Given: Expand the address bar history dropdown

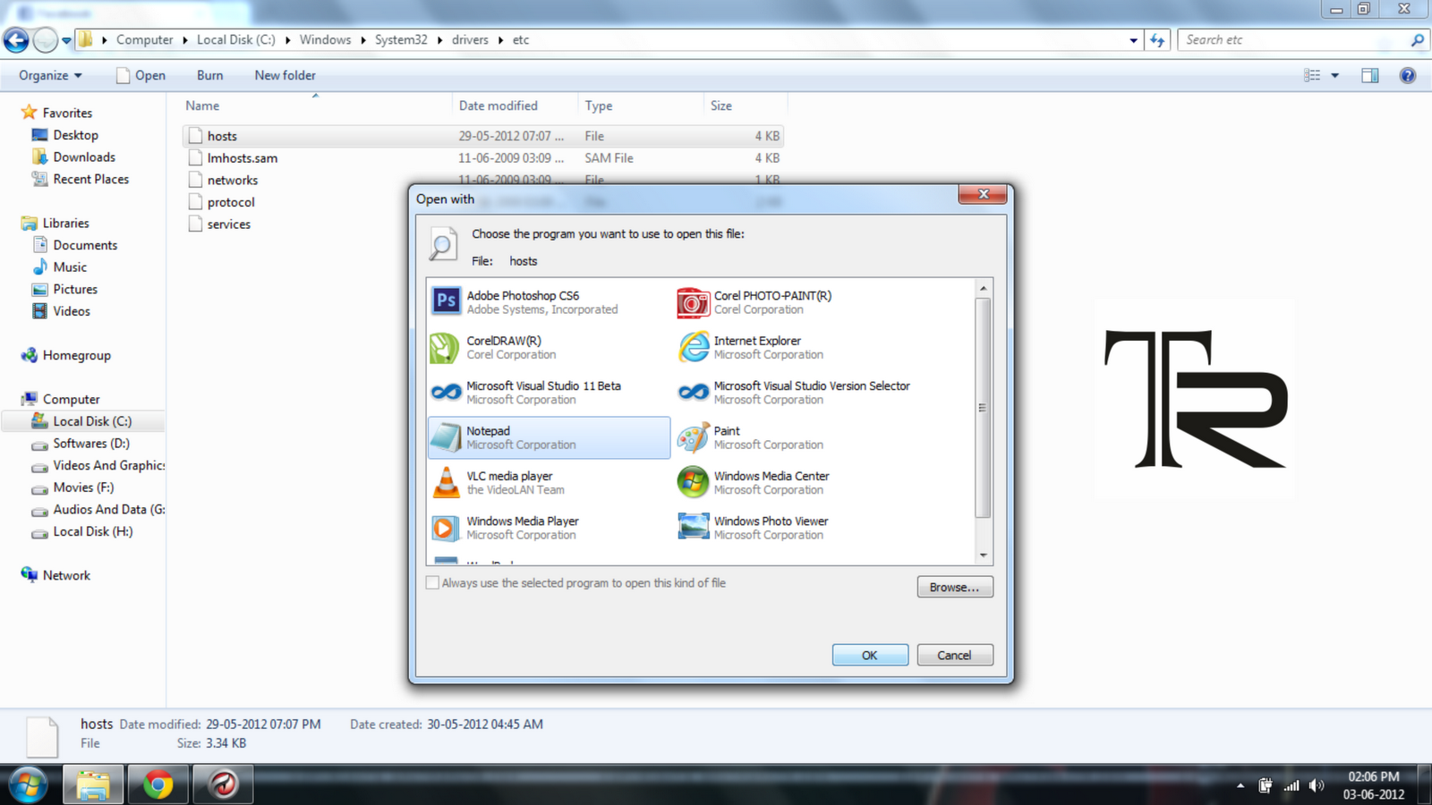Looking at the screenshot, I should [1133, 40].
